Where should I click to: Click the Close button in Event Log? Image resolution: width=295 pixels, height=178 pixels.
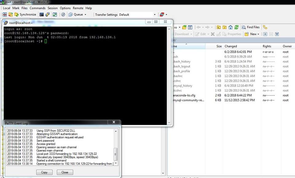65,172
